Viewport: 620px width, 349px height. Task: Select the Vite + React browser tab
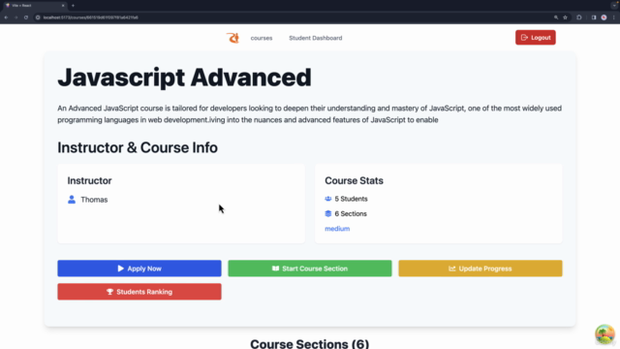(x=35, y=6)
